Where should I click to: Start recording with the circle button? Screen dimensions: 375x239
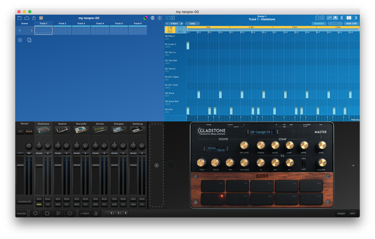(36, 213)
